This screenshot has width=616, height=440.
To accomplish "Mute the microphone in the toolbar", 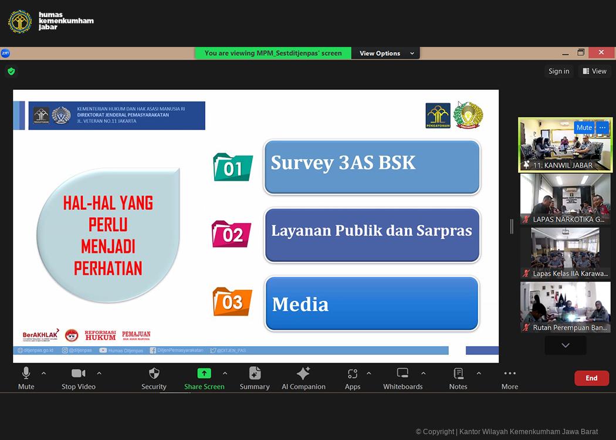I will pos(26,374).
